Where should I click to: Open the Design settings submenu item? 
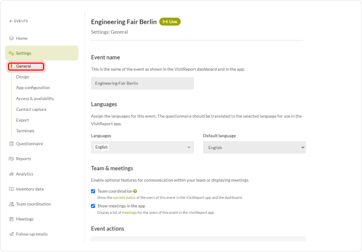click(22, 77)
